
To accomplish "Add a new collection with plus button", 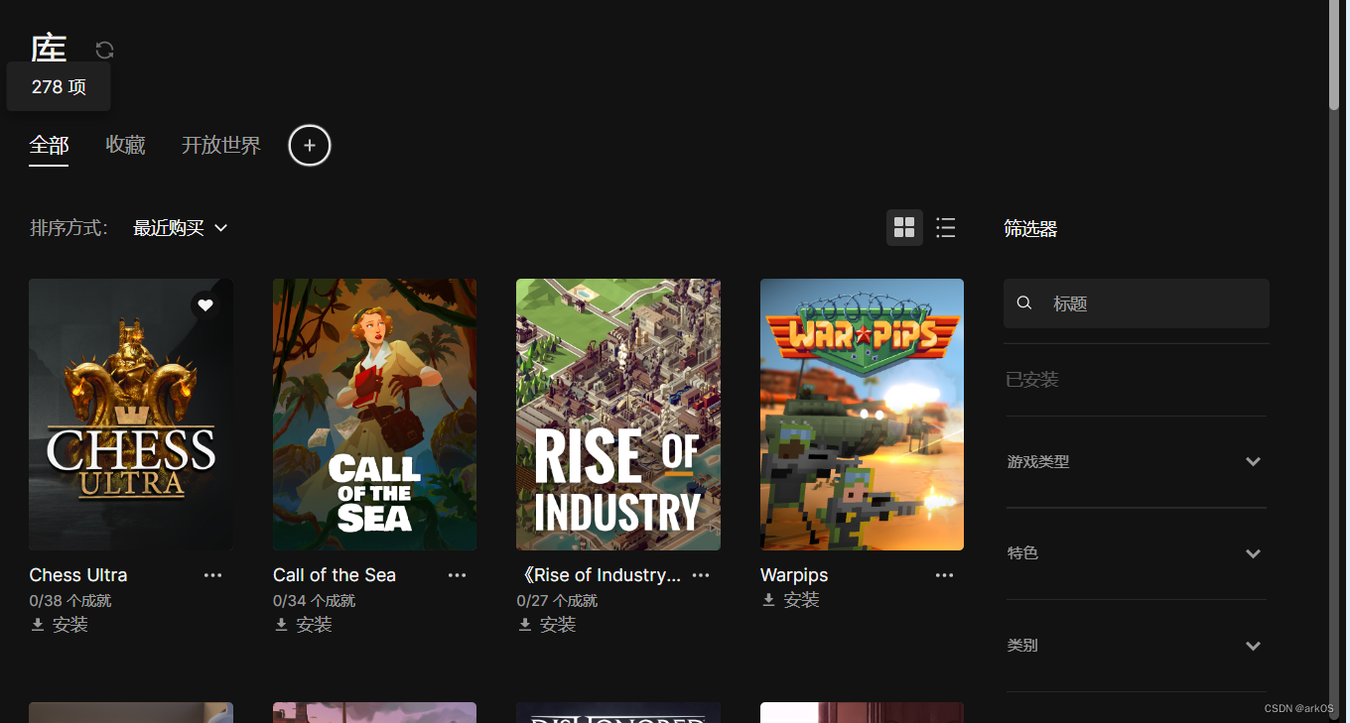I will 310,146.
